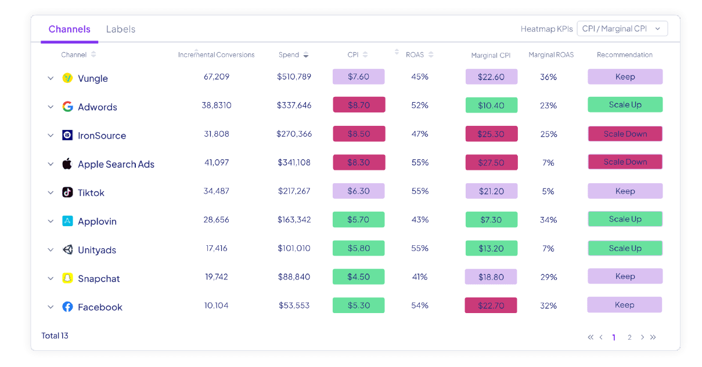The width and height of the screenshot is (702, 367).
Task: Jump to the last page arrow
Action: tap(653, 337)
